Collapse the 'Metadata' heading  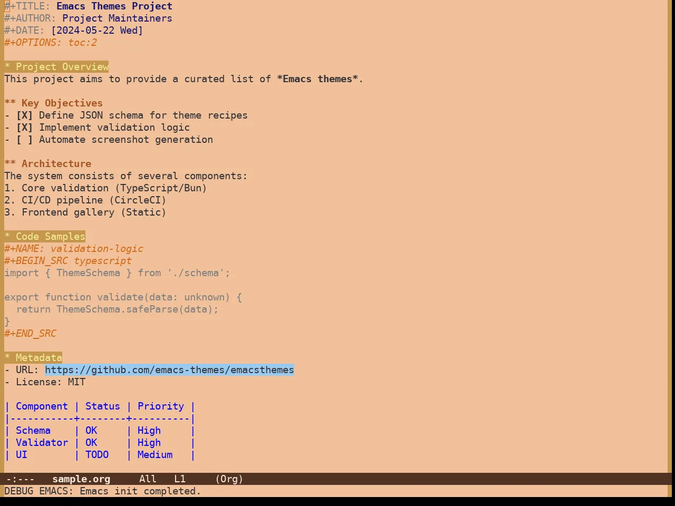[33, 358]
